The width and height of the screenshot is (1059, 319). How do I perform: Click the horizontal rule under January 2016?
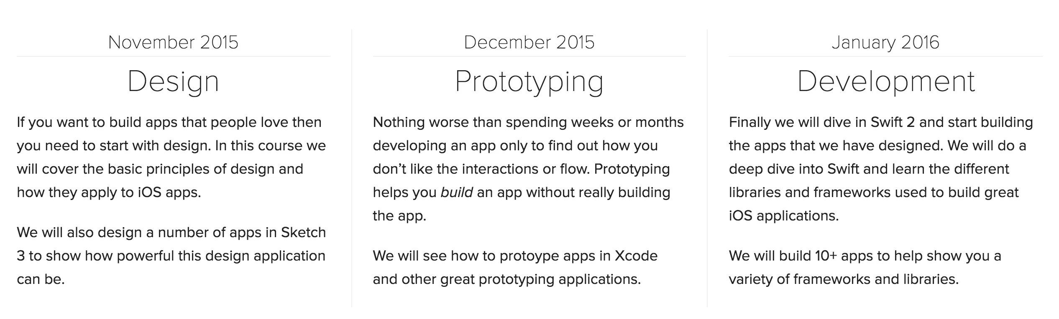click(x=885, y=56)
